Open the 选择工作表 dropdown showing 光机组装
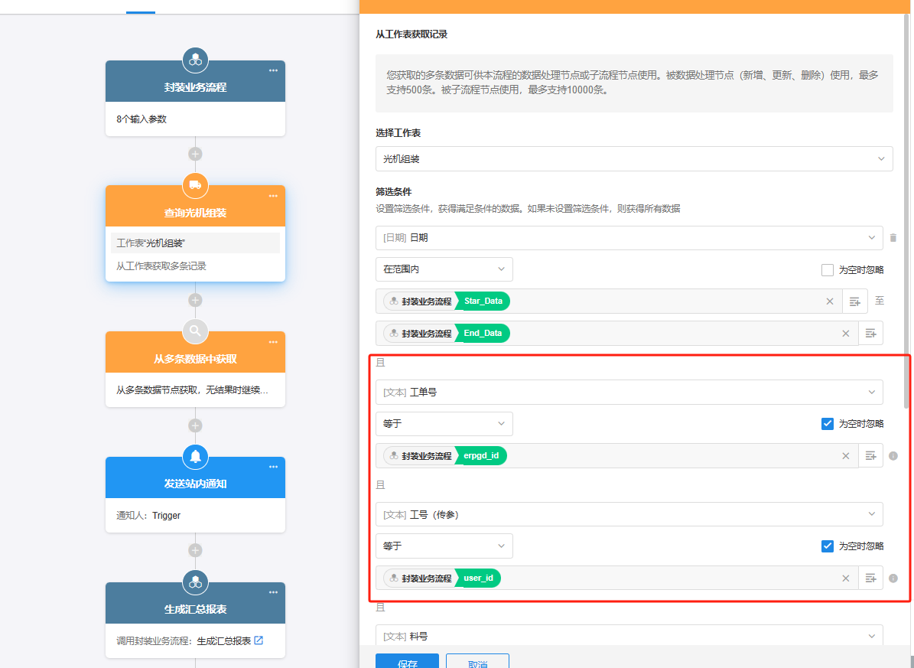 [633, 159]
